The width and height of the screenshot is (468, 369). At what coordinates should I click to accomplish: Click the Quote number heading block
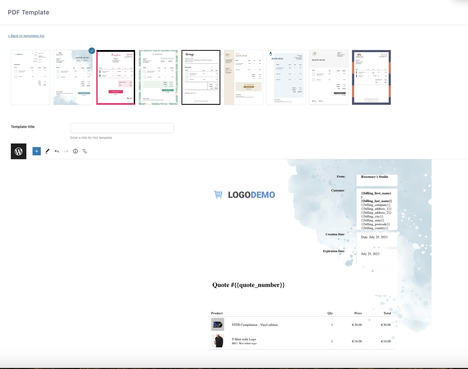coord(248,285)
